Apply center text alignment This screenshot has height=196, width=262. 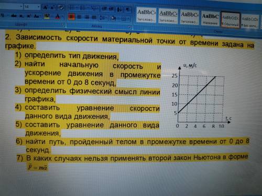coord(79,17)
